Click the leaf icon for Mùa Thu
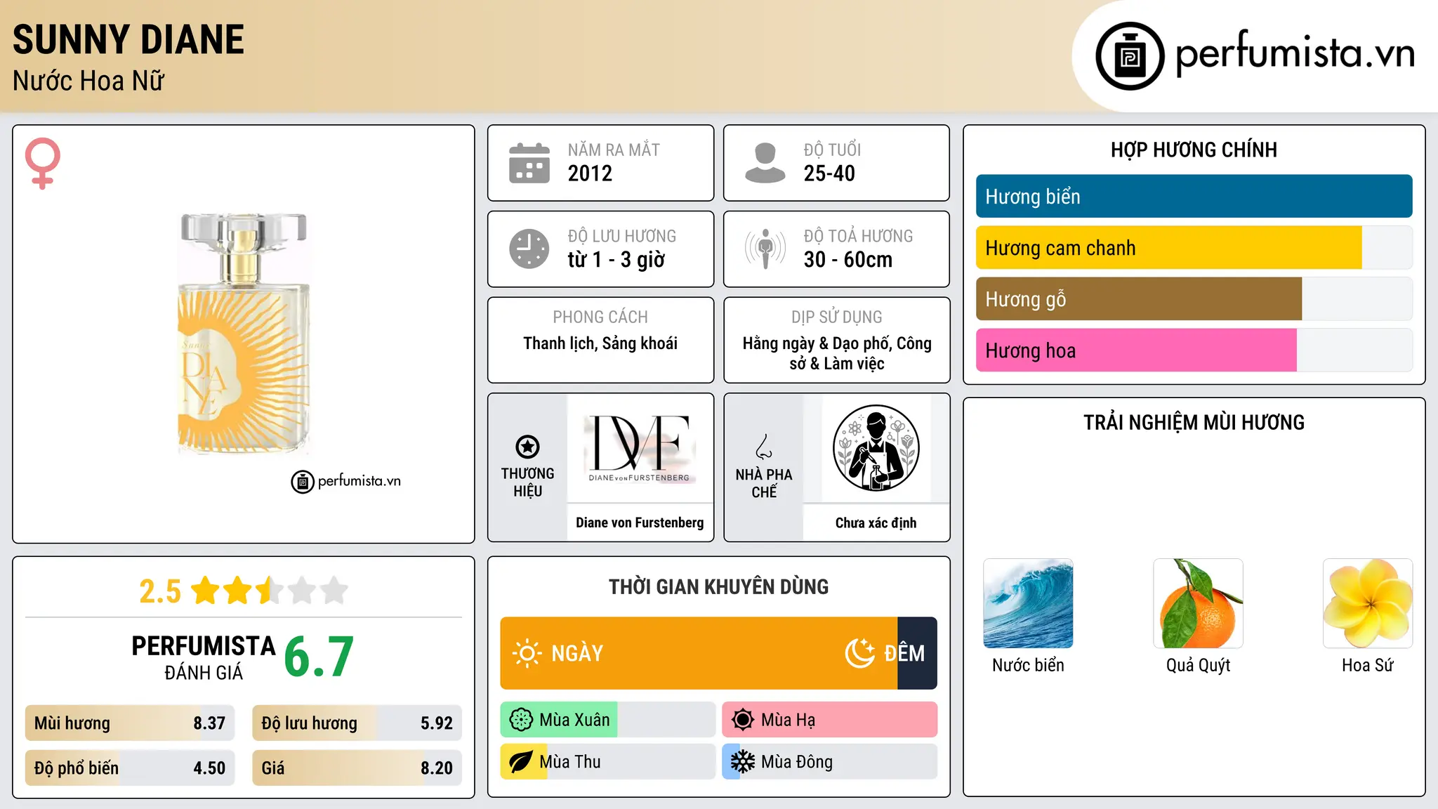 pyautogui.click(x=521, y=762)
